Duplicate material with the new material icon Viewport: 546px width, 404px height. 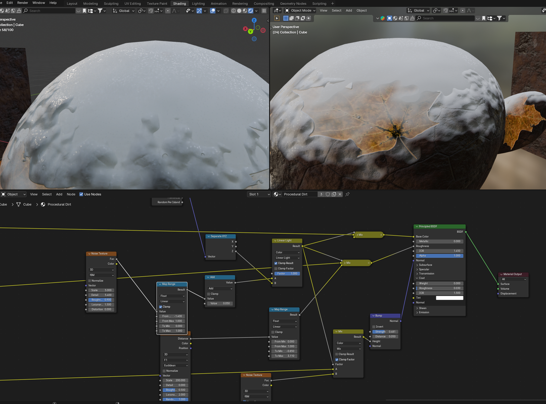[334, 194]
